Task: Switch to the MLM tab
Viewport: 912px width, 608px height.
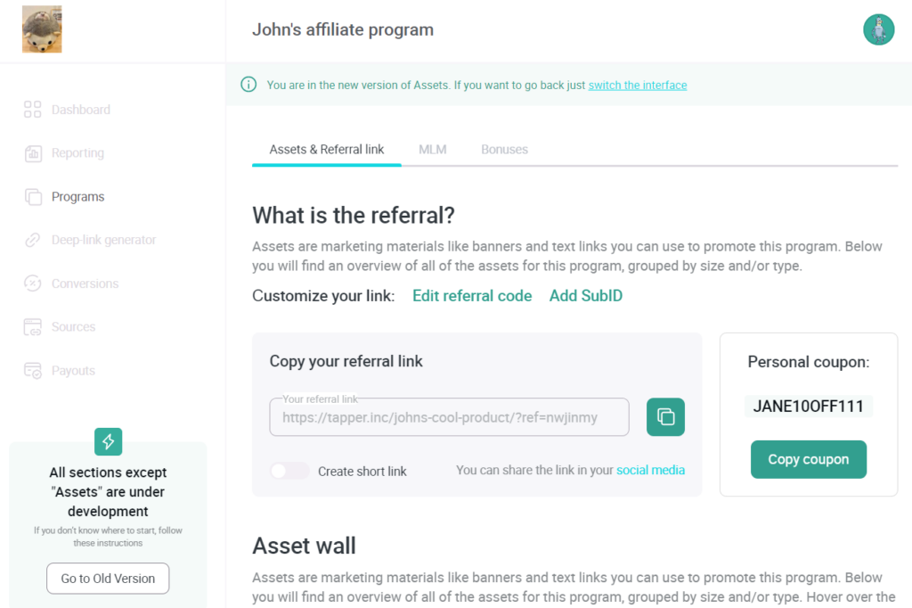Action: pos(433,149)
